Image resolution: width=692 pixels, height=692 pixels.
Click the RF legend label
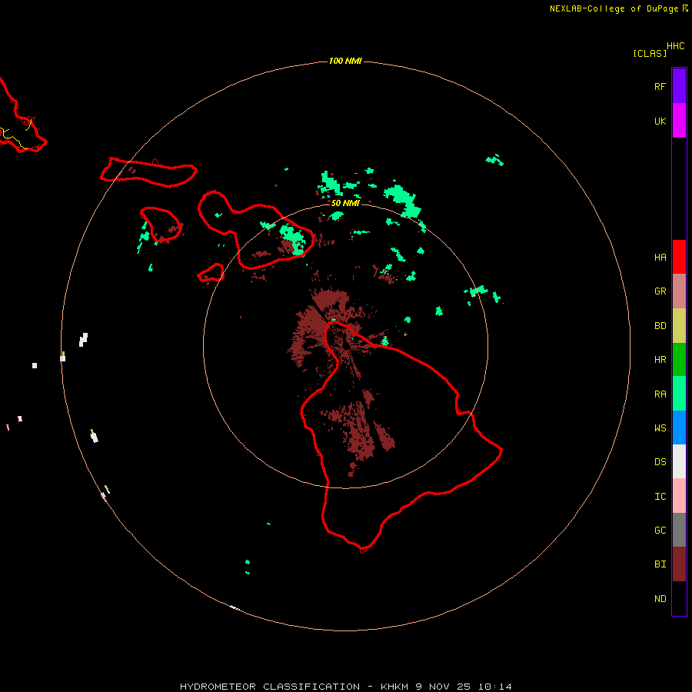[660, 87]
